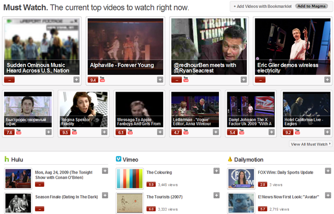334x214 pixels.
Task: Open Season Finale (Dating In The Dark) title
Action: 67,197
